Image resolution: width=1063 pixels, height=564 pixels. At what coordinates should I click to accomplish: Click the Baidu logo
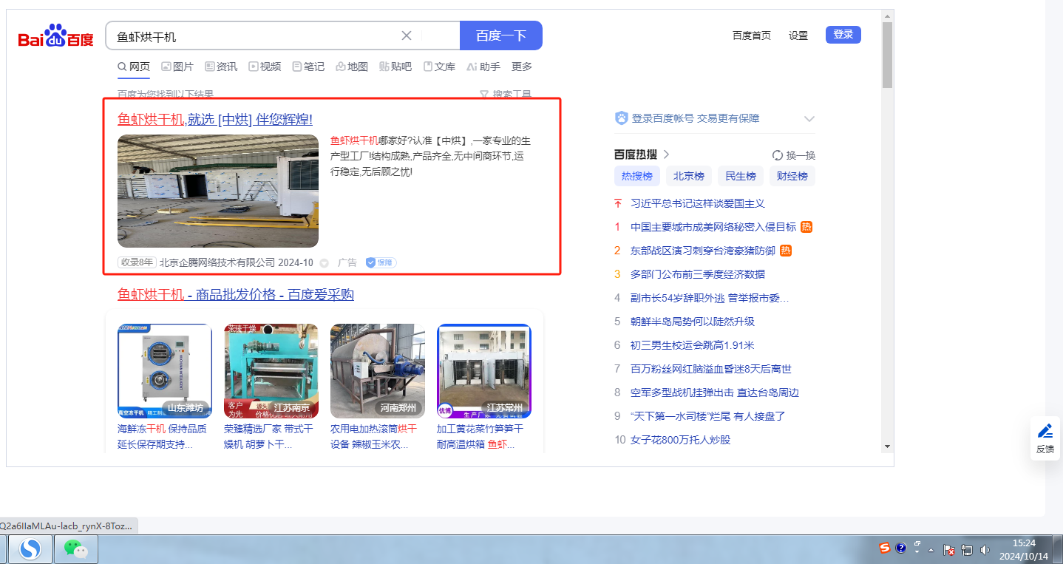tap(56, 35)
